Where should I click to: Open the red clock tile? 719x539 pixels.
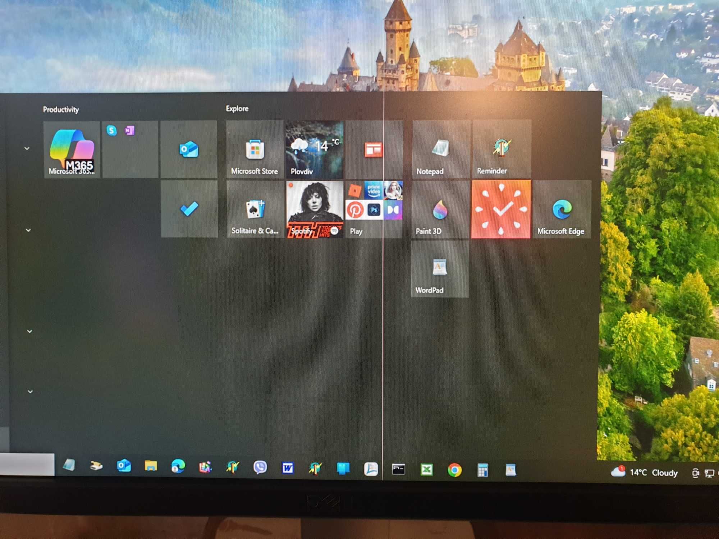[x=501, y=209]
